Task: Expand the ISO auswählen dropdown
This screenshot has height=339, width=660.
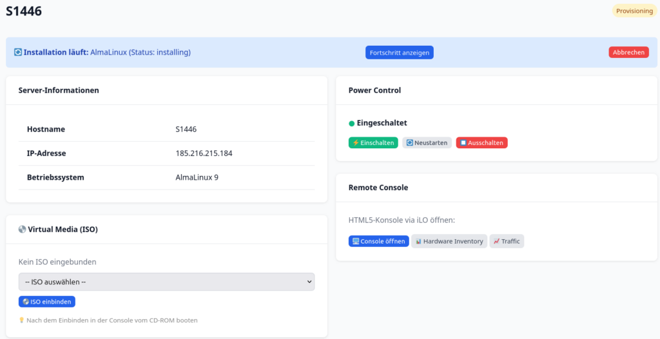Action: 166,282
